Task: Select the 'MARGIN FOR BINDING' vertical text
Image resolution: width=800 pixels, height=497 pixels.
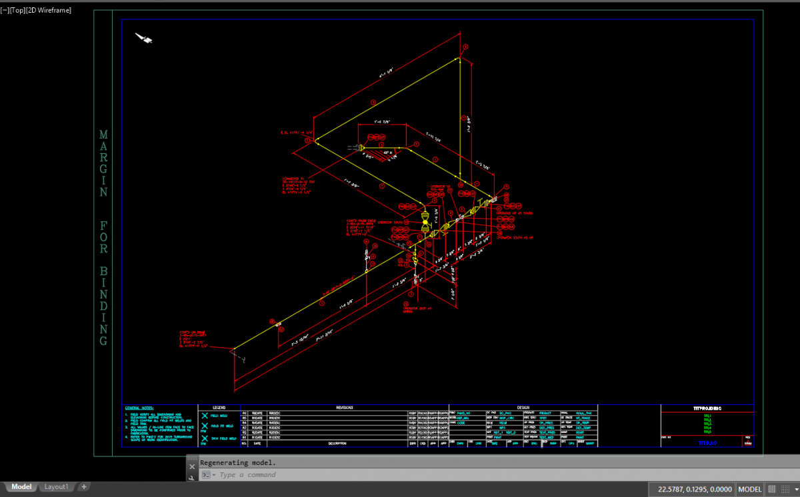Action: (x=103, y=238)
